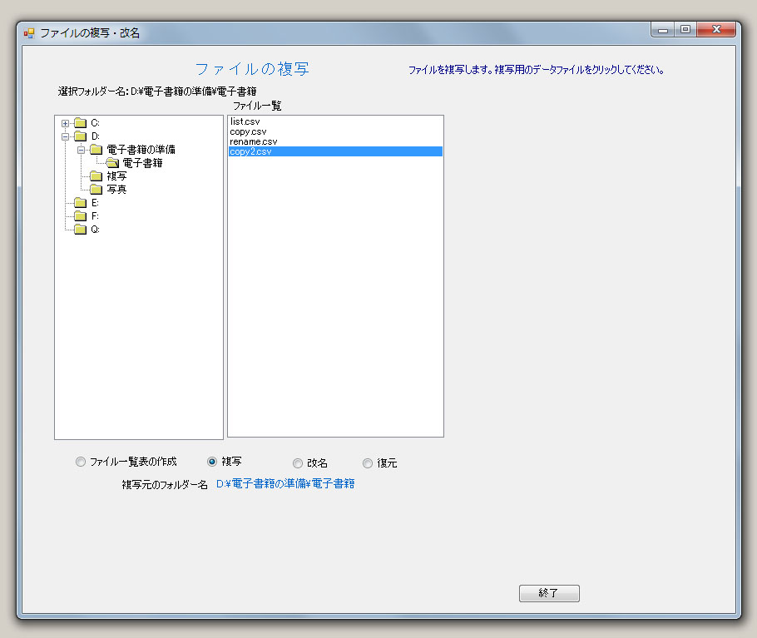This screenshot has height=638, width=757.
Task: Collapse the 電子書籍の準備 tree node
Action: tap(82, 150)
